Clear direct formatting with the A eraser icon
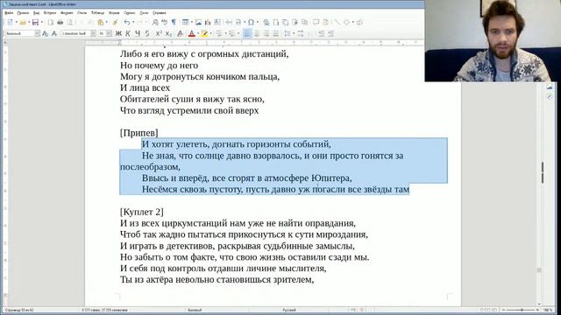 pos(180,33)
